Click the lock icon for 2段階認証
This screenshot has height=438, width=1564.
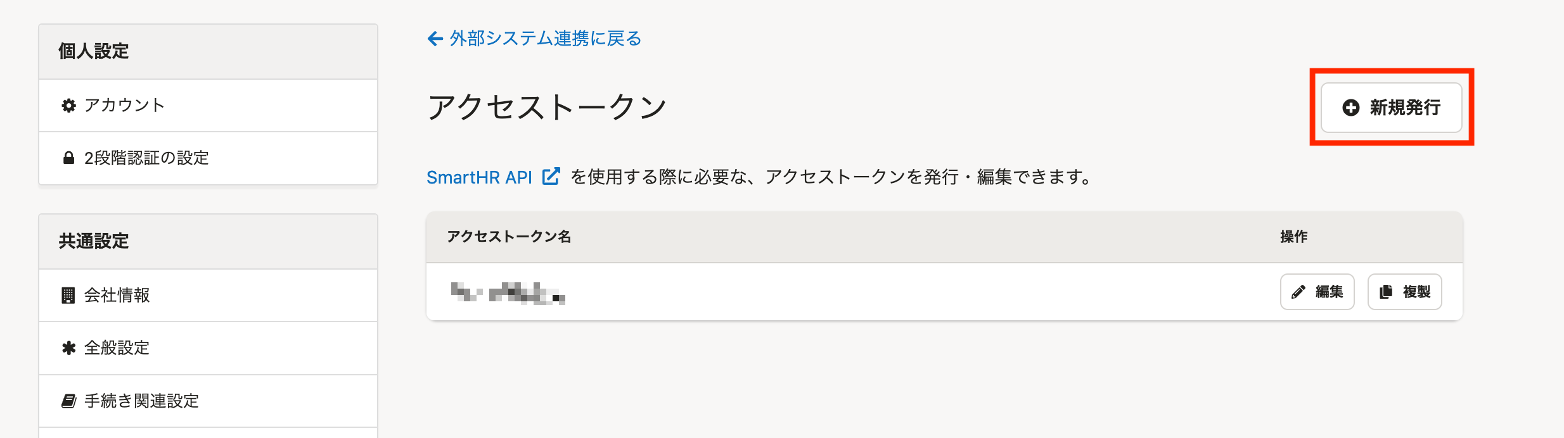(68, 158)
